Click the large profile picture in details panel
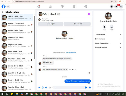 pyautogui.click(x=108, y=16)
